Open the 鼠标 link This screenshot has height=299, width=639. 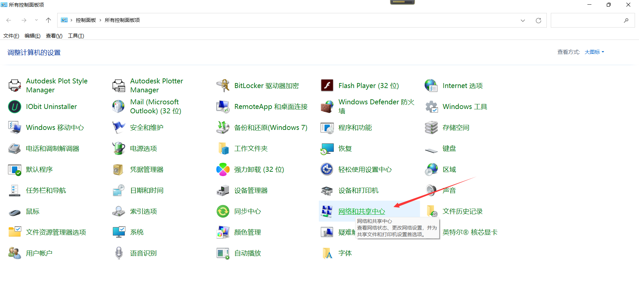[33, 211]
